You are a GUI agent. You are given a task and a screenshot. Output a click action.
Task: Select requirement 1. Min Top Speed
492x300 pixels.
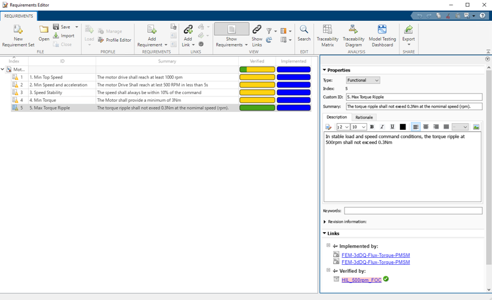[46, 77]
